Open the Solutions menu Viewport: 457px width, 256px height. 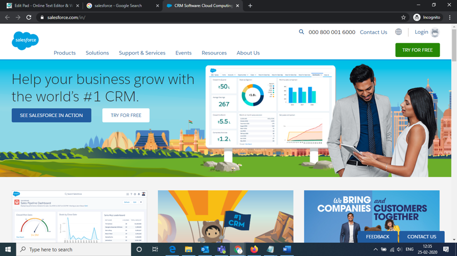point(98,53)
